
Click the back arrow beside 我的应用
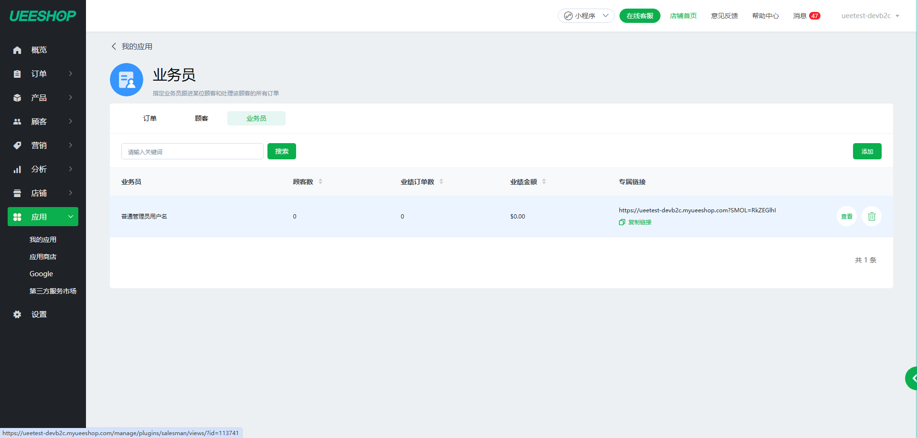coord(114,46)
